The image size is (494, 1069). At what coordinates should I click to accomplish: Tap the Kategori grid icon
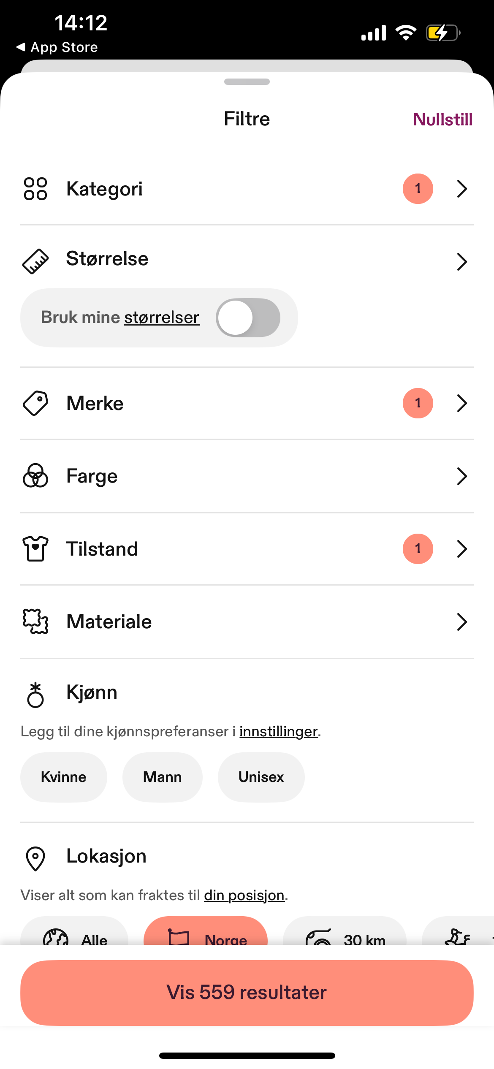[x=35, y=189]
